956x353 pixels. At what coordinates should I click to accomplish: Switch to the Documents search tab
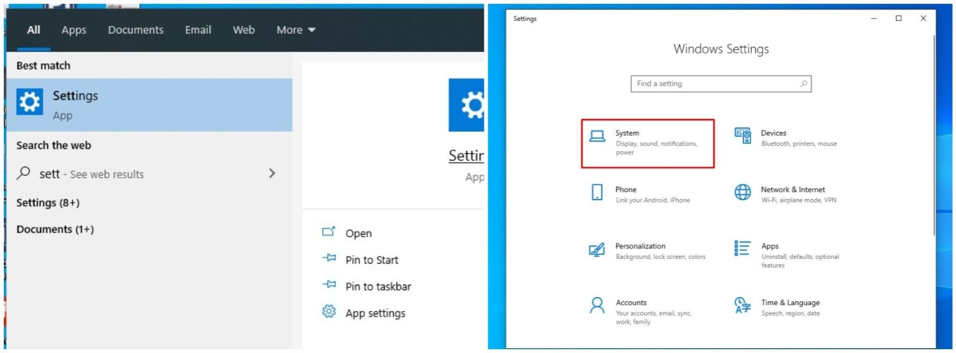[x=136, y=30]
